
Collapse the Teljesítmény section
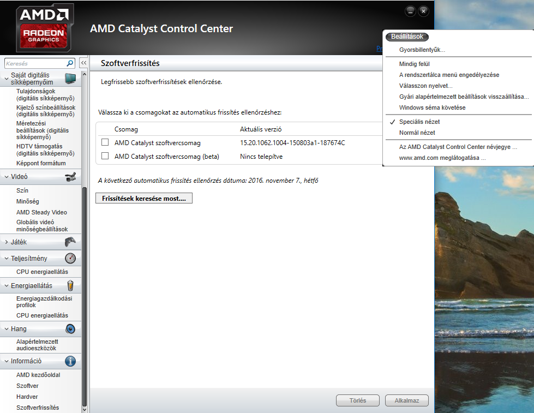7,258
